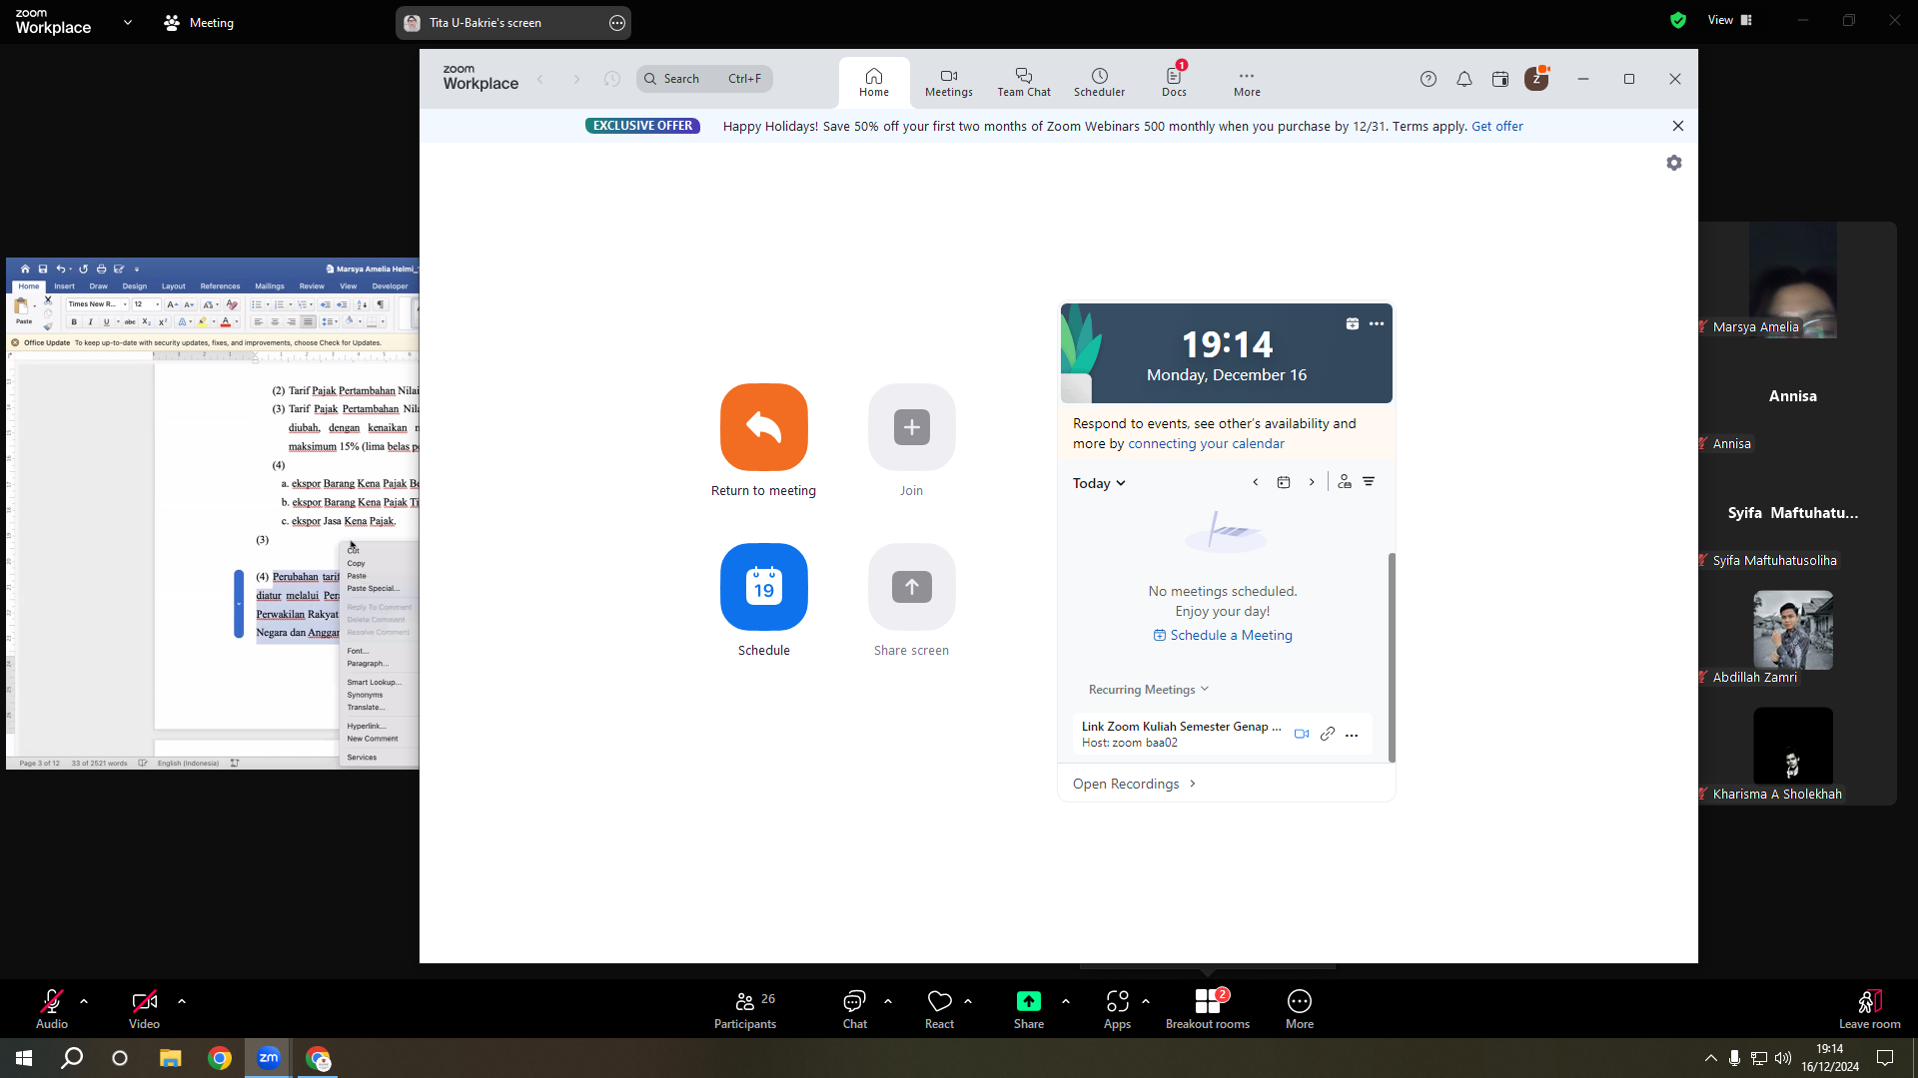Open the Apps panel
The height and width of the screenshot is (1078, 1918).
pyautogui.click(x=1118, y=1009)
